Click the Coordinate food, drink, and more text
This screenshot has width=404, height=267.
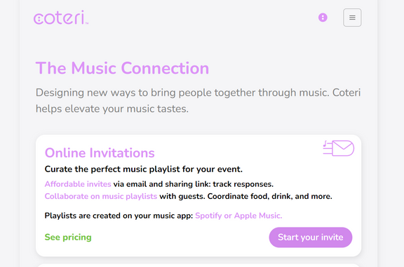270,196
